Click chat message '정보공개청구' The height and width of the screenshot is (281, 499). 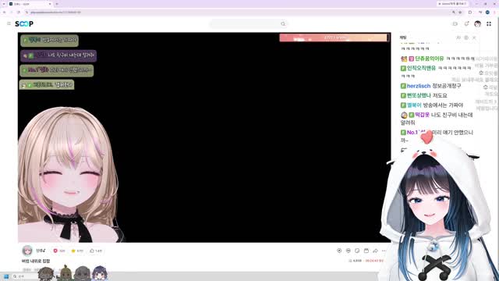tap(447, 86)
